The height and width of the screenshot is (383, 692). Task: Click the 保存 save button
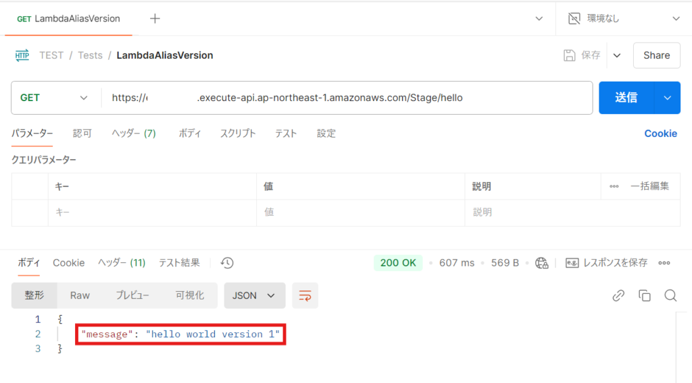(x=582, y=55)
